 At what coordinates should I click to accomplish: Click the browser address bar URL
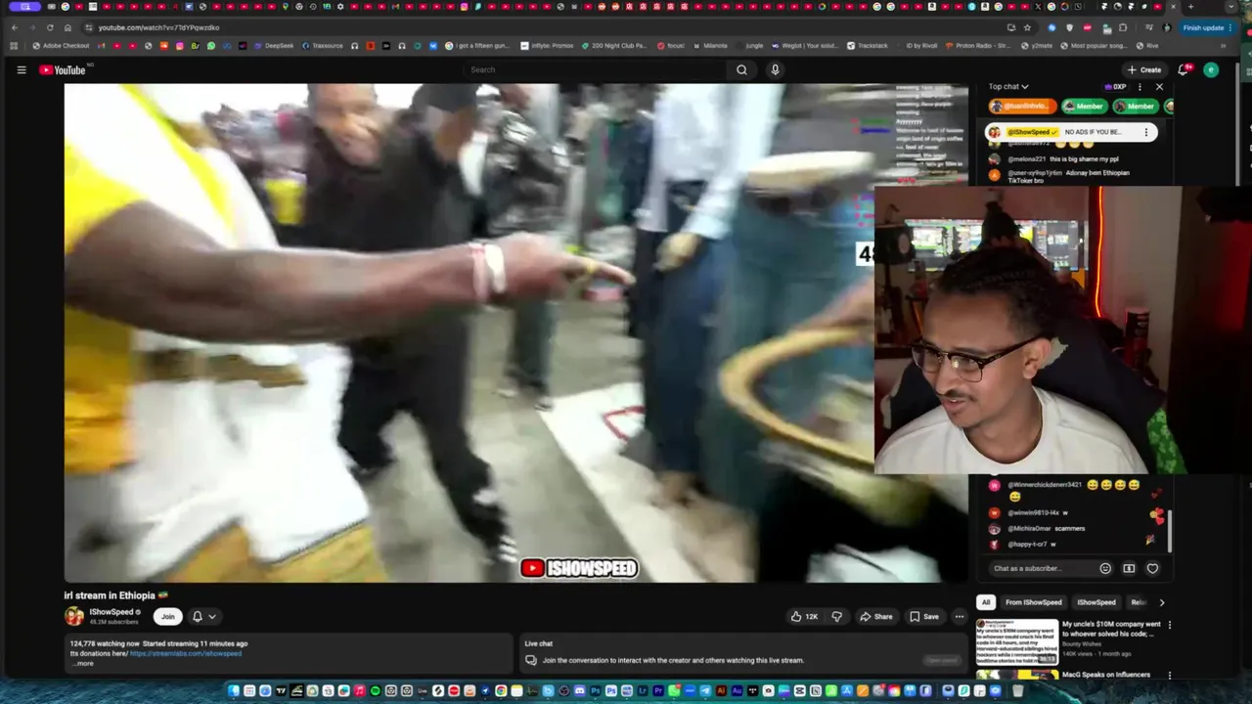pyautogui.click(x=158, y=27)
